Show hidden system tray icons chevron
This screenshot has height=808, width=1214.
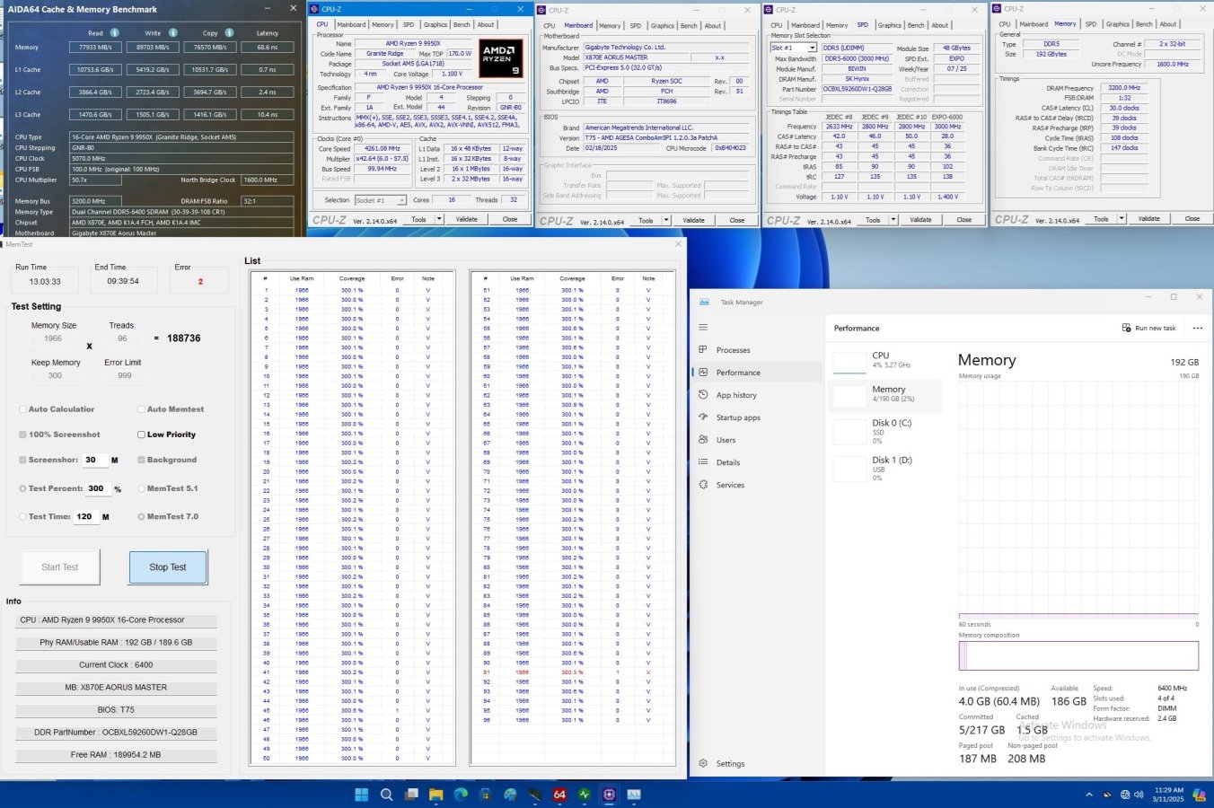point(1089,795)
